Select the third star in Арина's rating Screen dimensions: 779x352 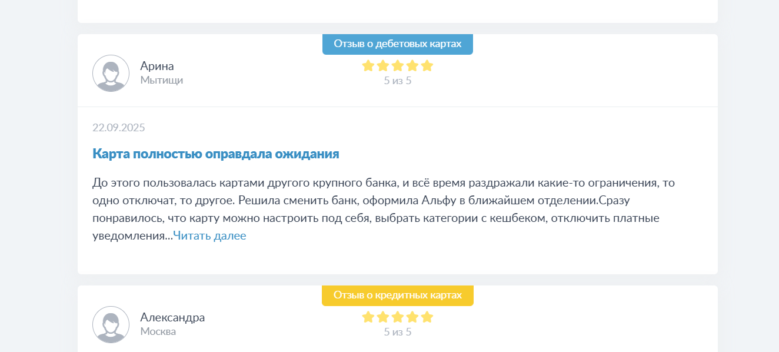398,65
